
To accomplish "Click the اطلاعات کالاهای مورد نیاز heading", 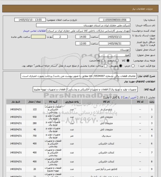I will pos(139,81).
